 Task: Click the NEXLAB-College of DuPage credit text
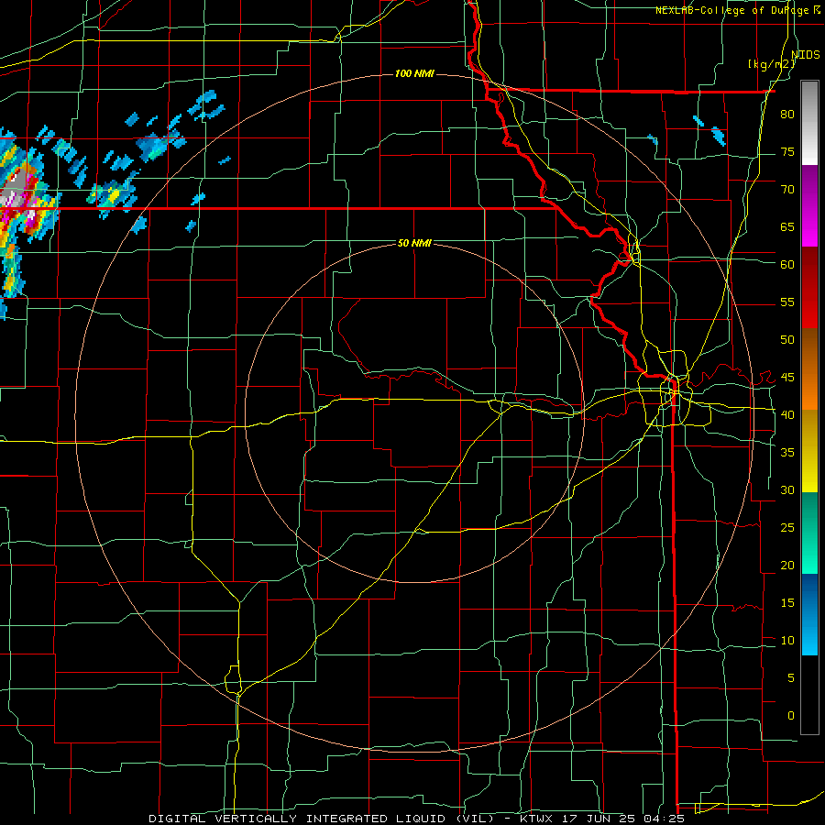(738, 10)
